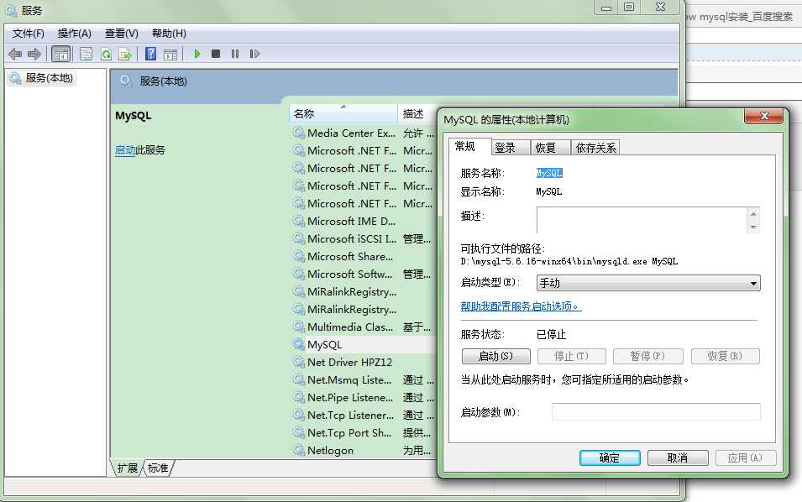Click the 暂停(P) button
802x502 pixels.
pos(647,356)
